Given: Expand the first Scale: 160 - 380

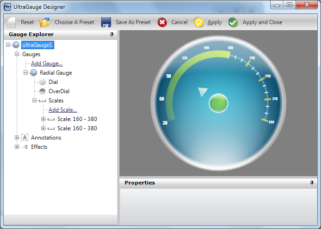Looking at the screenshot, I should click(x=44, y=119).
